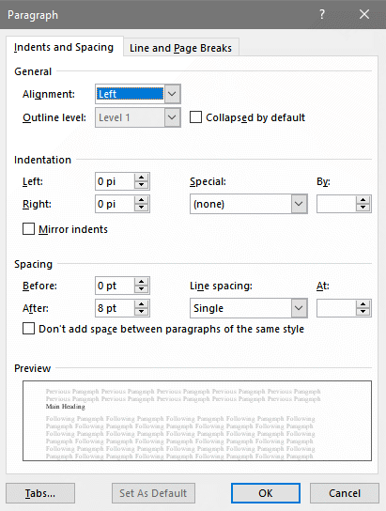Enable Collapsed by default checkbox
Viewport: 386px width, 511px height.
point(195,117)
